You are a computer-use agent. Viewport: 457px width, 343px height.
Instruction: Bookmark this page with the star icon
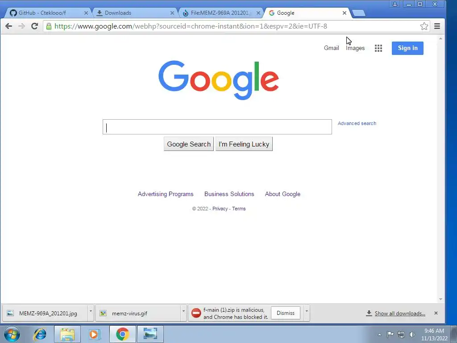[424, 26]
